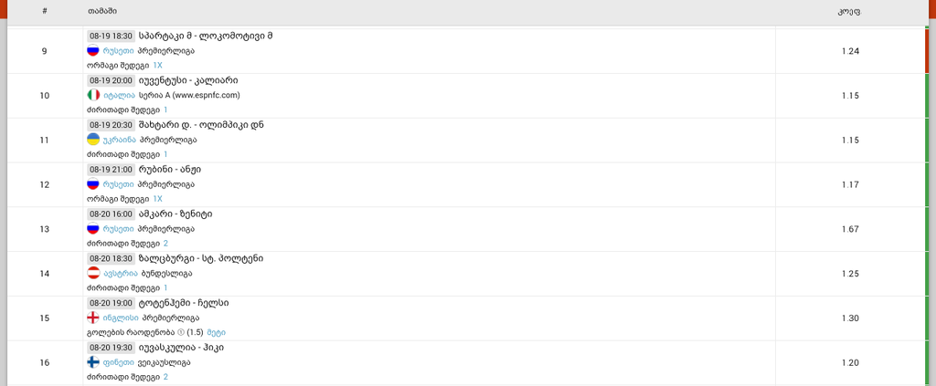Open the უკრაინა country link
Image resolution: width=936 pixels, height=386 pixels.
click(x=120, y=140)
